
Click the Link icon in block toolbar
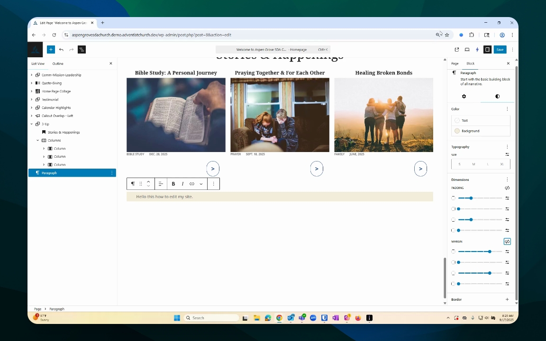pos(192,184)
